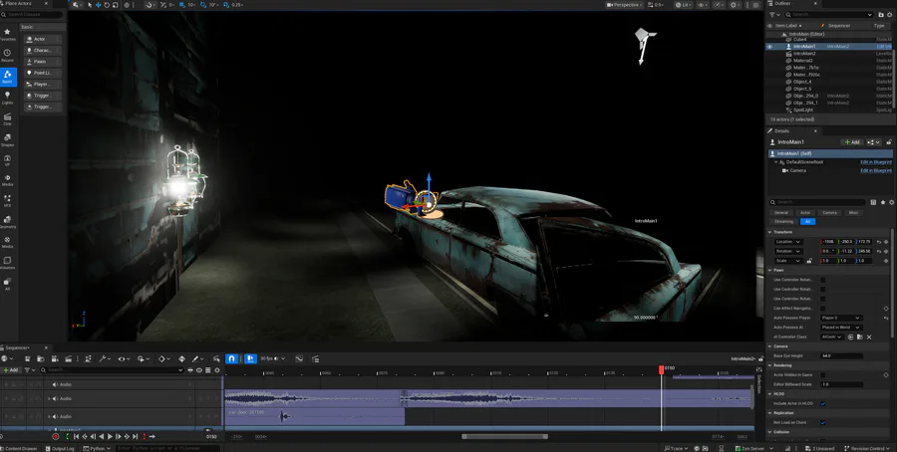Click the Outliner search field

coord(822,15)
